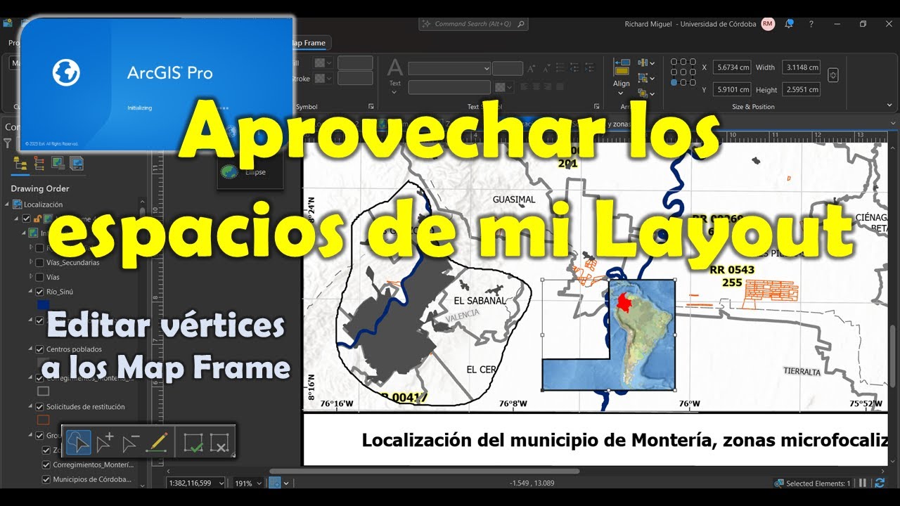Click the magnifier in Command Search
The height and width of the screenshot is (506, 900).
(521, 24)
